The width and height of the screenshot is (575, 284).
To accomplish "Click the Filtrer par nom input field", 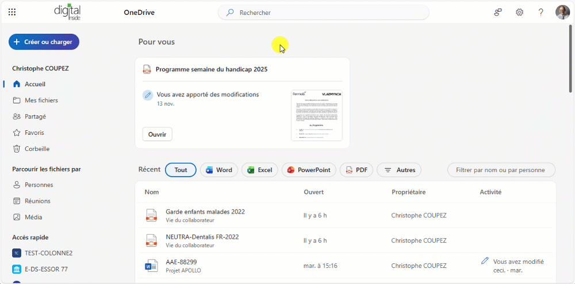I will click(501, 170).
